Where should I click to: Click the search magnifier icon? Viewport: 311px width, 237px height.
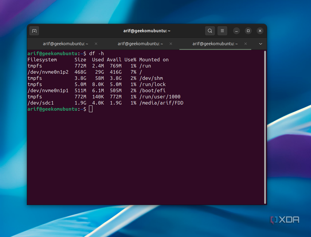click(x=210, y=31)
